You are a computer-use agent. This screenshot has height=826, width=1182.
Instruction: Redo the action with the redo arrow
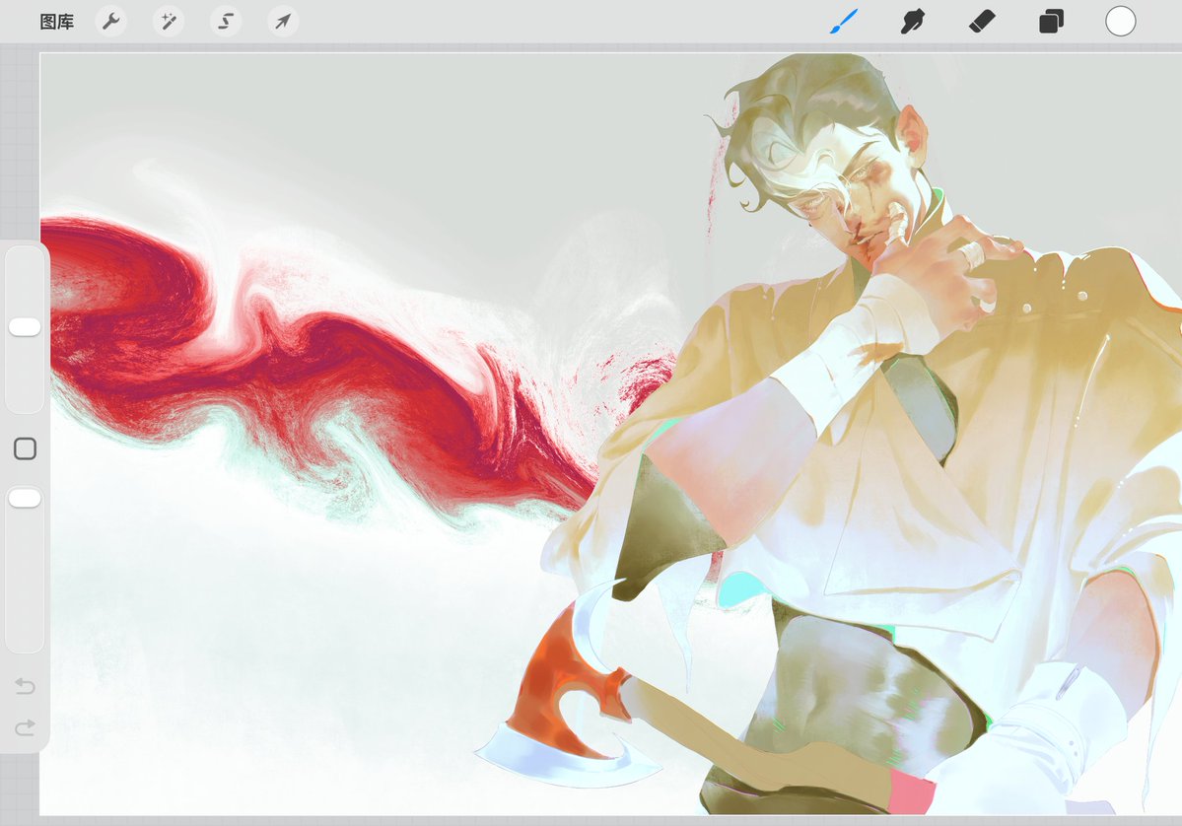point(25,727)
